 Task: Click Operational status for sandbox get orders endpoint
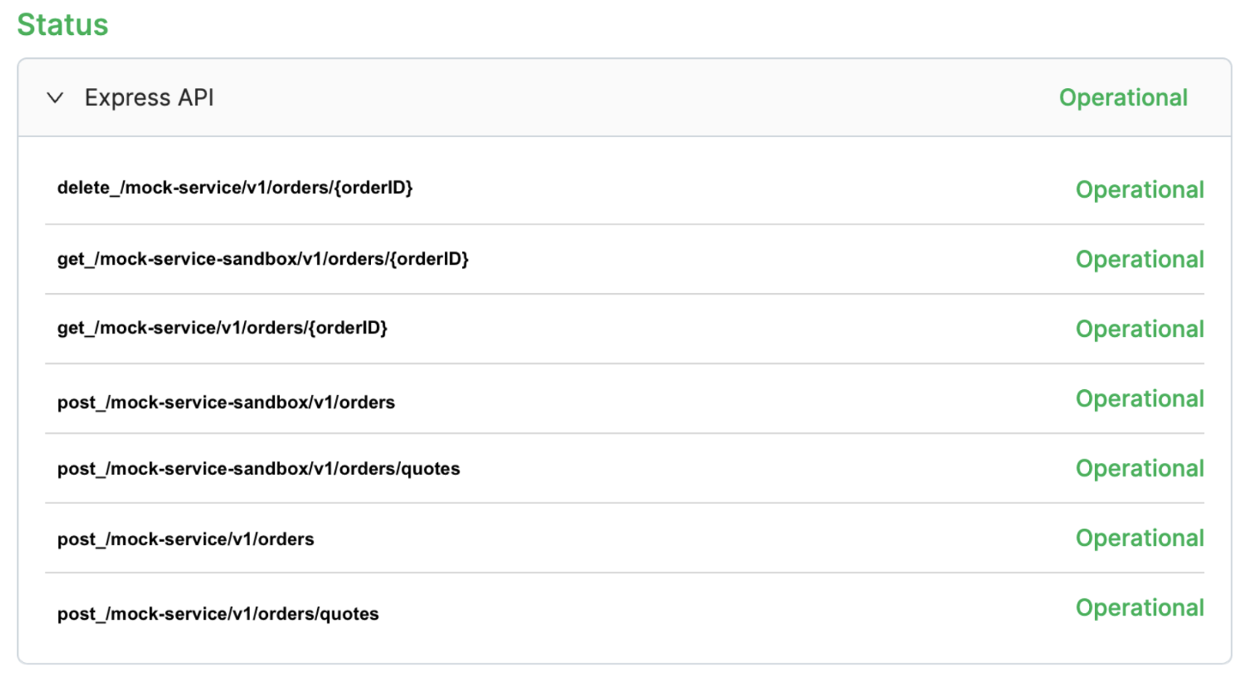click(x=1139, y=259)
